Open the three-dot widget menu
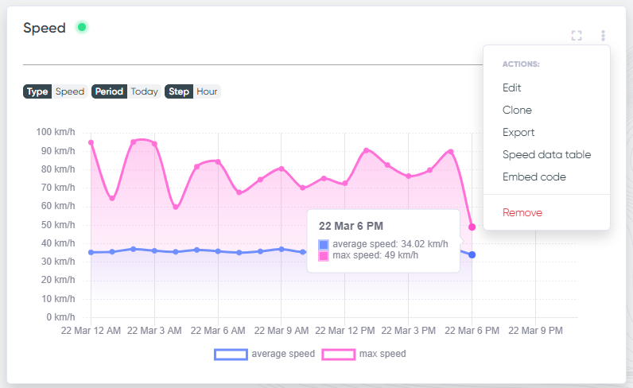The image size is (633, 388). click(603, 36)
